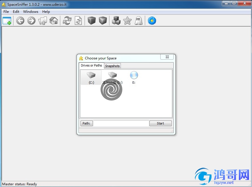The width and height of the screenshot is (252, 187).
Task: Click the ghost toolbar icon
Action: [139, 21]
